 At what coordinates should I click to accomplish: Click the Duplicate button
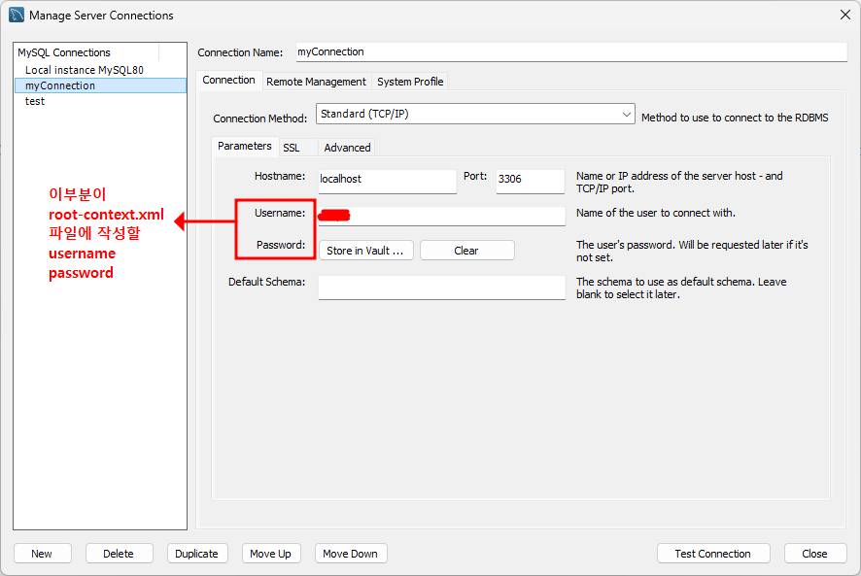pos(197,554)
